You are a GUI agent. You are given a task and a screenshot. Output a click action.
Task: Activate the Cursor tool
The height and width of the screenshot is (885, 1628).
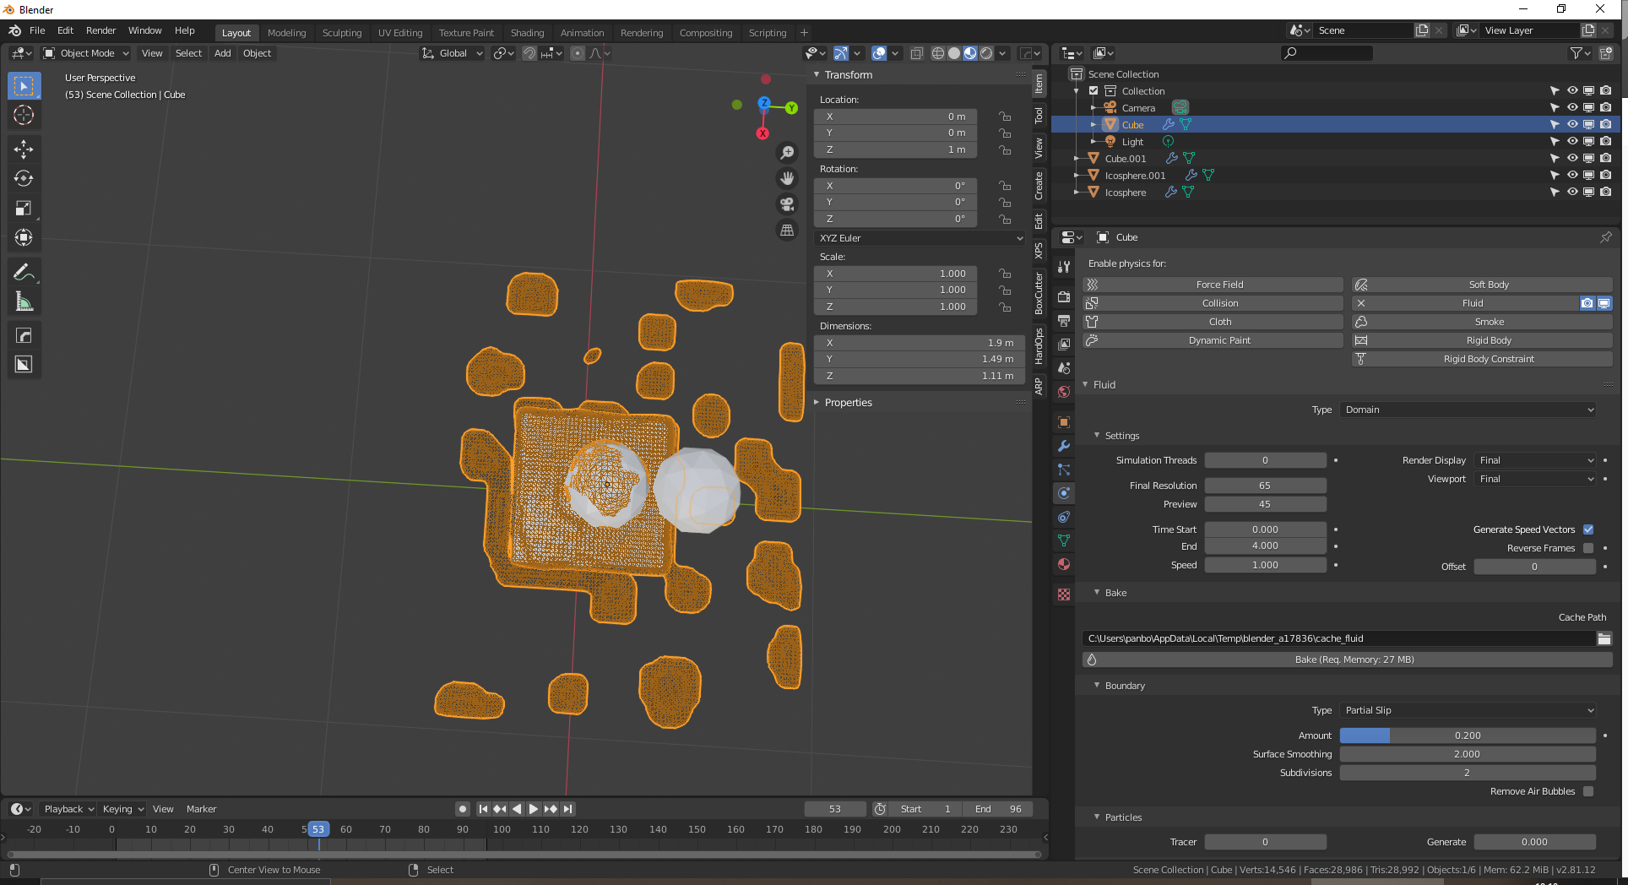tap(24, 116)
